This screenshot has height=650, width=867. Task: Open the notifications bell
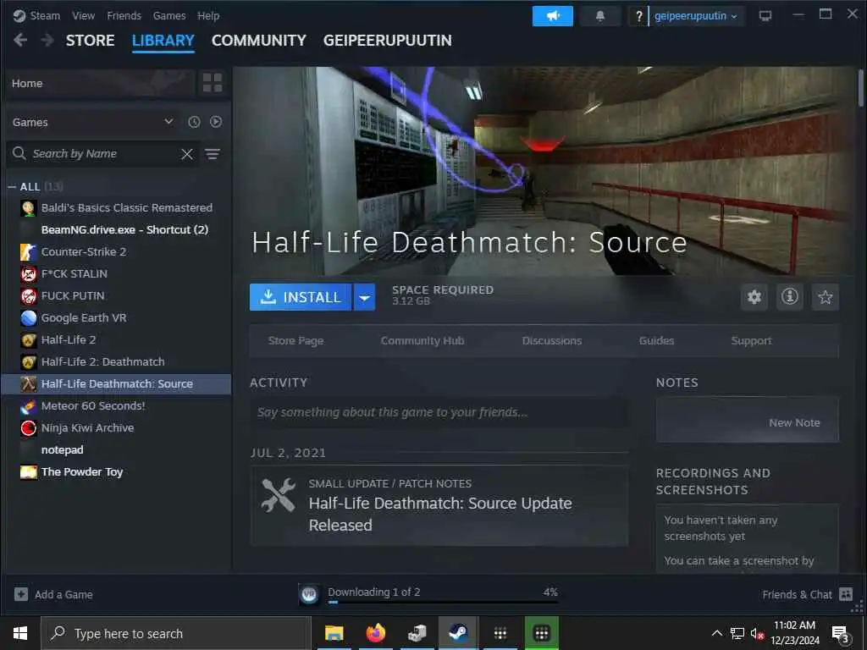[600, 16]
